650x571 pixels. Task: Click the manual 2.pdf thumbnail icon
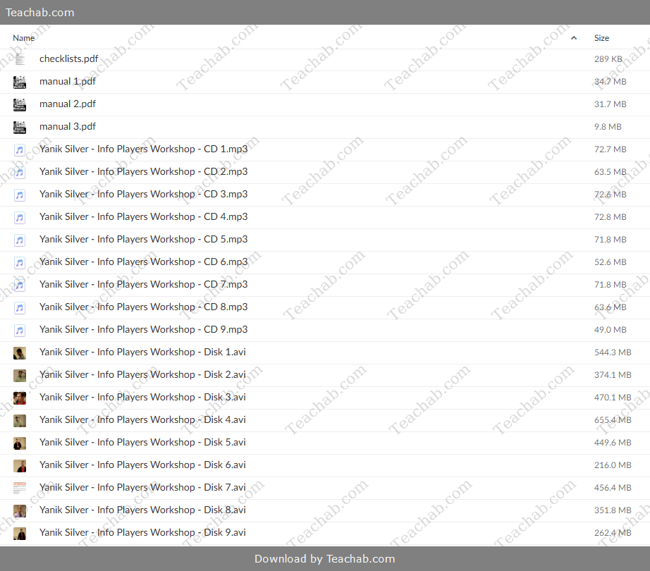20,104
